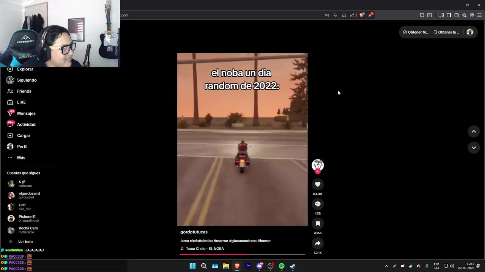The image size is (485, 272).
Task: Click the Obtener la... app button
Action: (x=446, y=32)
